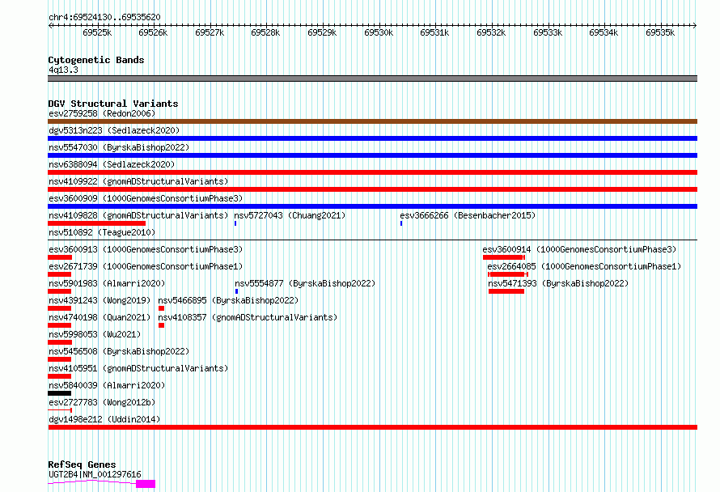
Task: Click the ruler's left scroll arrow
Action: pos(50,26)
